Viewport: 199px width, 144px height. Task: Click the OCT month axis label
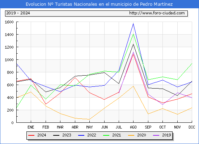tap(162, 127)
